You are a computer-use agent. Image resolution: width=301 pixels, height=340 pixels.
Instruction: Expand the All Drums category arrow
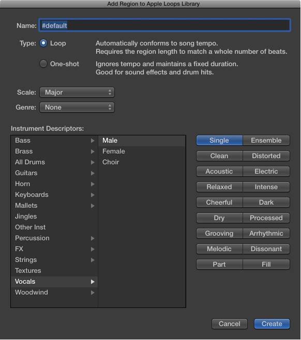(x=93, y=162)
